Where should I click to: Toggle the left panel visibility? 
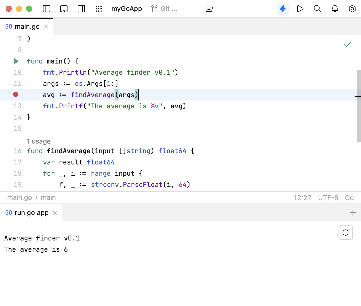click(46, 8)
